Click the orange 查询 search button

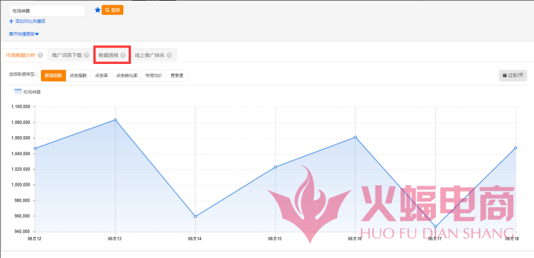(112, 10)
